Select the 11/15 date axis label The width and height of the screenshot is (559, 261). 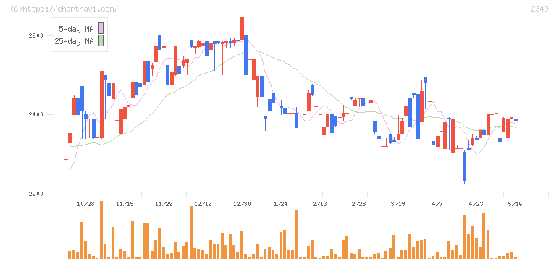125,204
